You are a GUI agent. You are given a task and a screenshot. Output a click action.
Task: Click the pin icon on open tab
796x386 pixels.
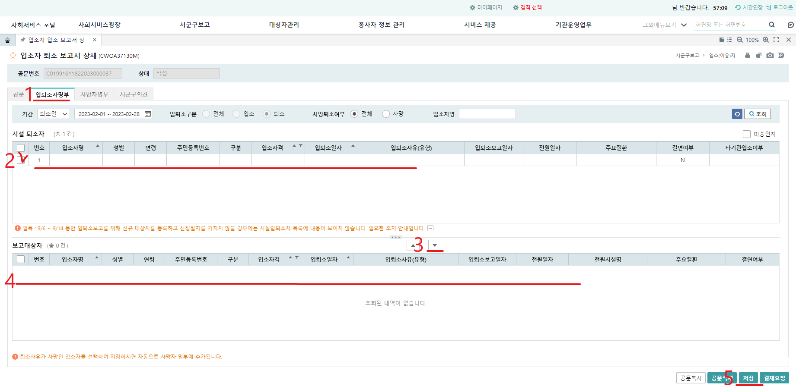pos(23,40)
